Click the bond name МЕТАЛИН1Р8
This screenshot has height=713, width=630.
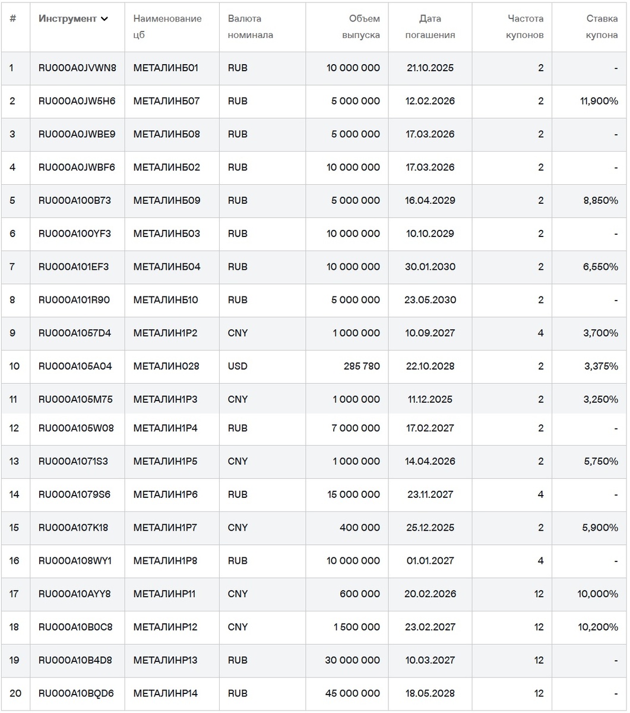click(166, 561)
